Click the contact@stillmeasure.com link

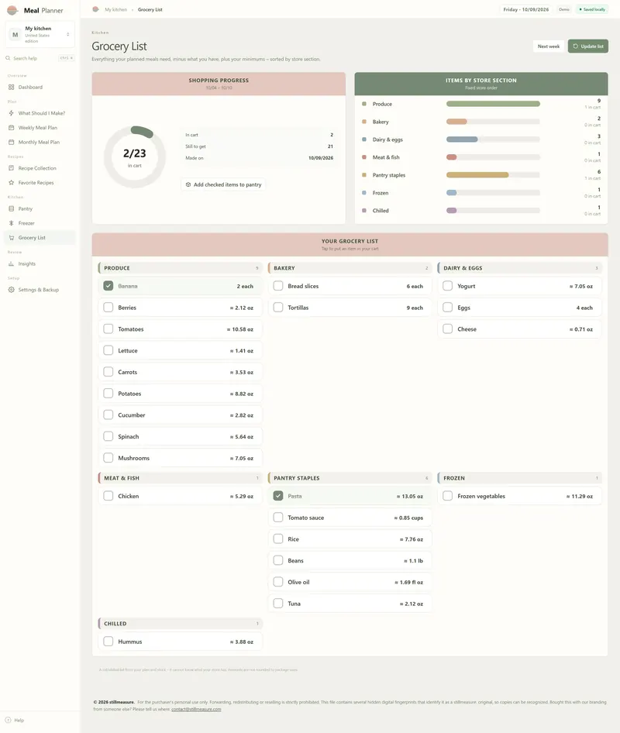pyautogui.click(x=196, y=709)
